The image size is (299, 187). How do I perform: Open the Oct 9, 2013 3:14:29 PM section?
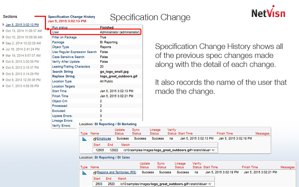coord(22,74)
